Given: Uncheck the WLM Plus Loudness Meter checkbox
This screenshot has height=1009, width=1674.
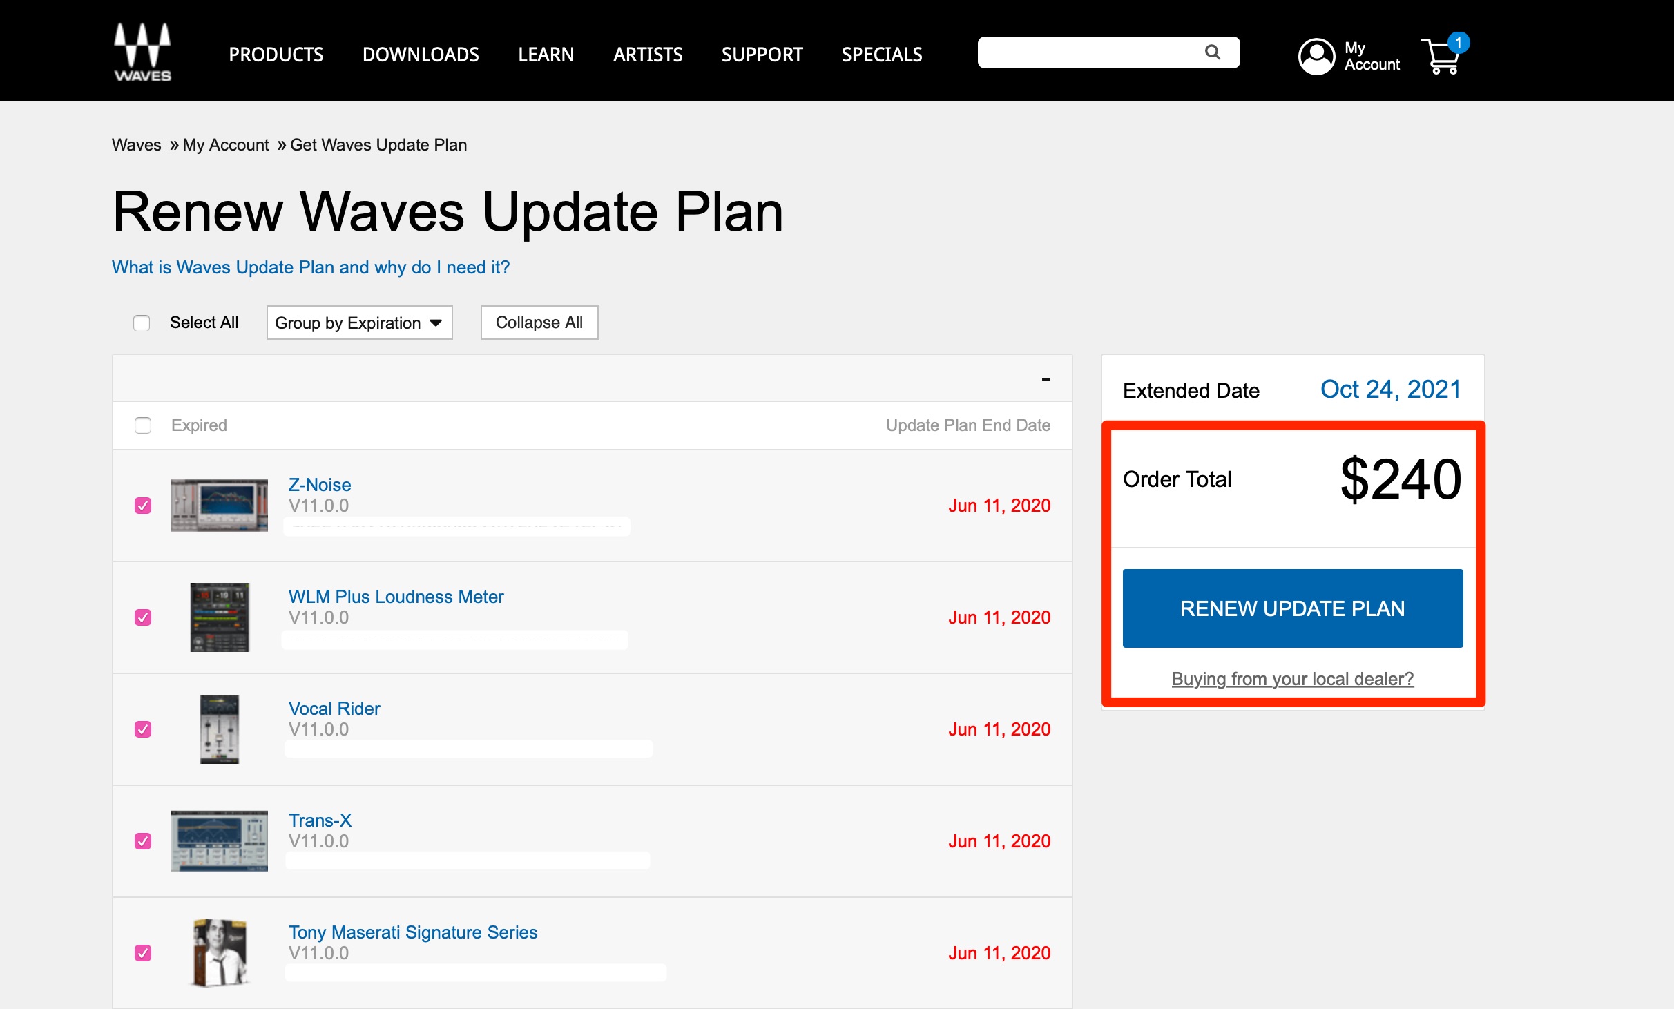Looking at the screenshot, I should pyautogui.click(x=143, y=617).
